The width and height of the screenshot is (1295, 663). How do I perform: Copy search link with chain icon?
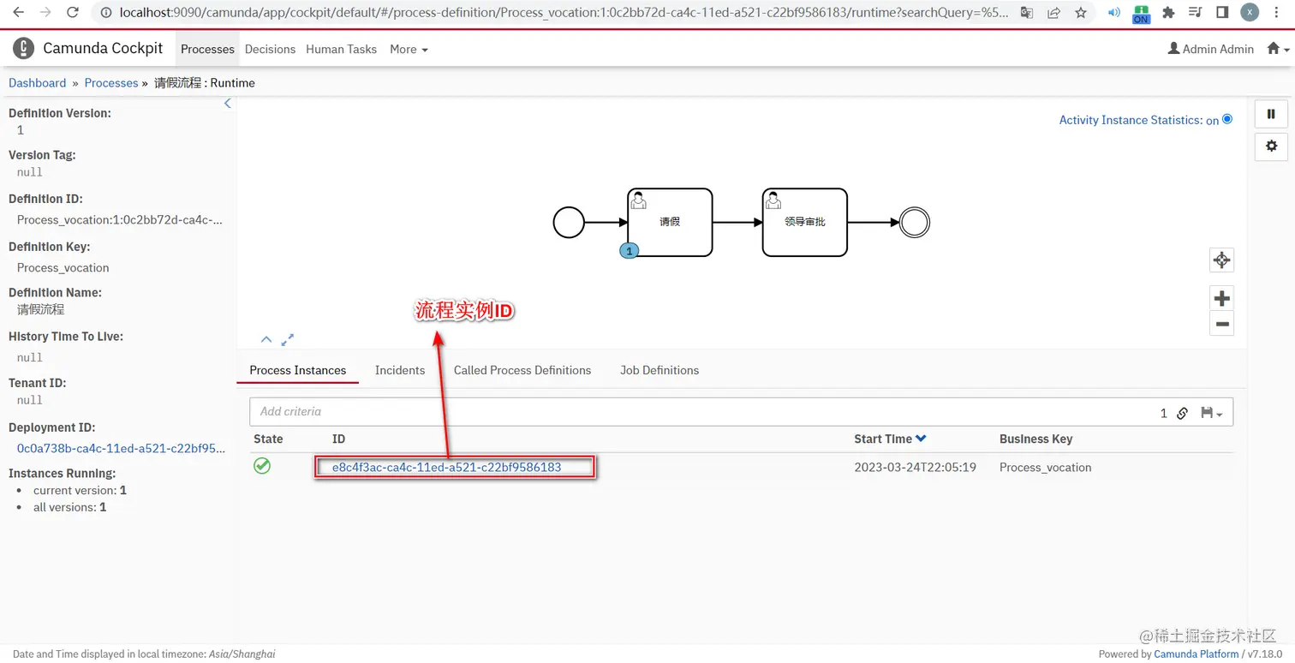[1182, 413]
